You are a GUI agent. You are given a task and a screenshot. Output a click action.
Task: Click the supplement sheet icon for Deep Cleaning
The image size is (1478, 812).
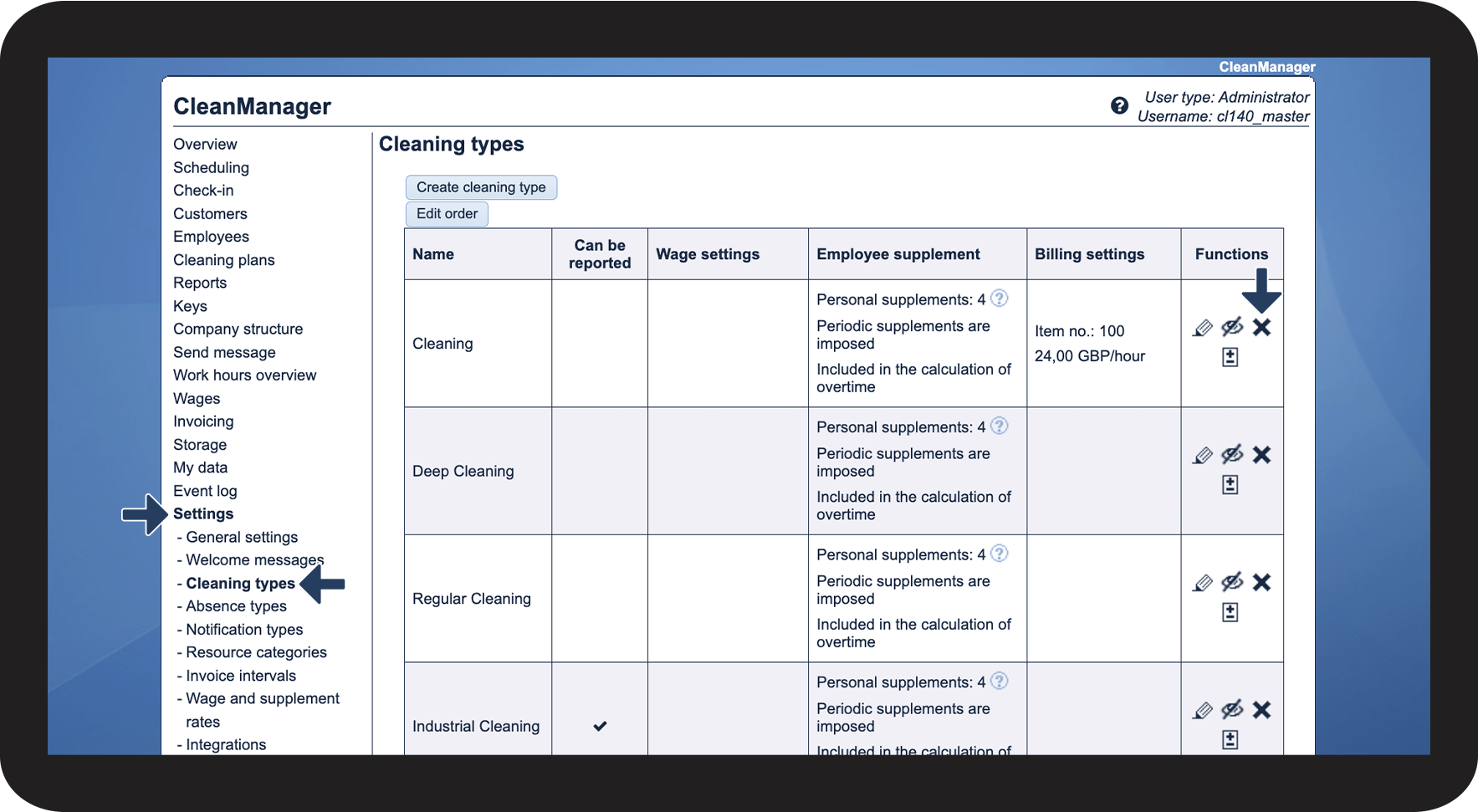(1230, 485)
